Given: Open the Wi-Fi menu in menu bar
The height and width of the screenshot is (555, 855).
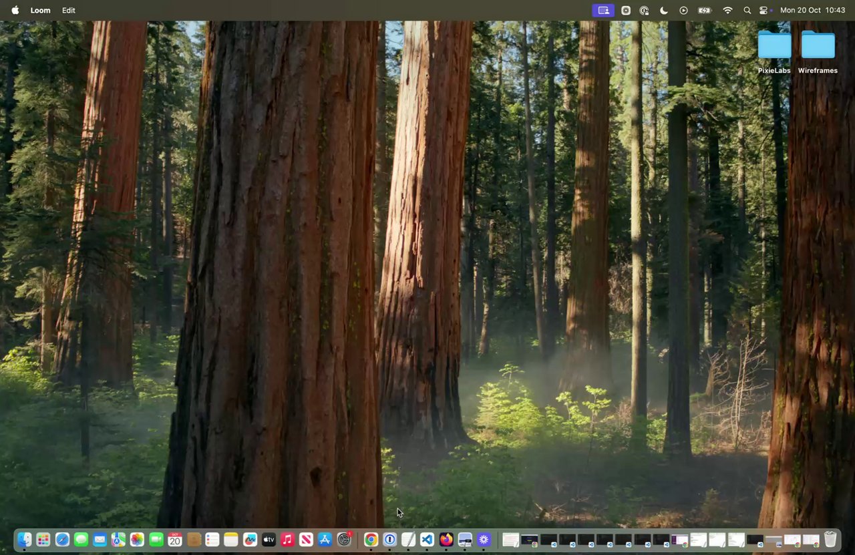Looking at the screenshot, I should point(727,11).
